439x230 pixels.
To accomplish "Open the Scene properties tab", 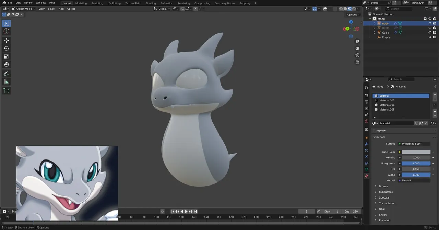I will point(366,115).
